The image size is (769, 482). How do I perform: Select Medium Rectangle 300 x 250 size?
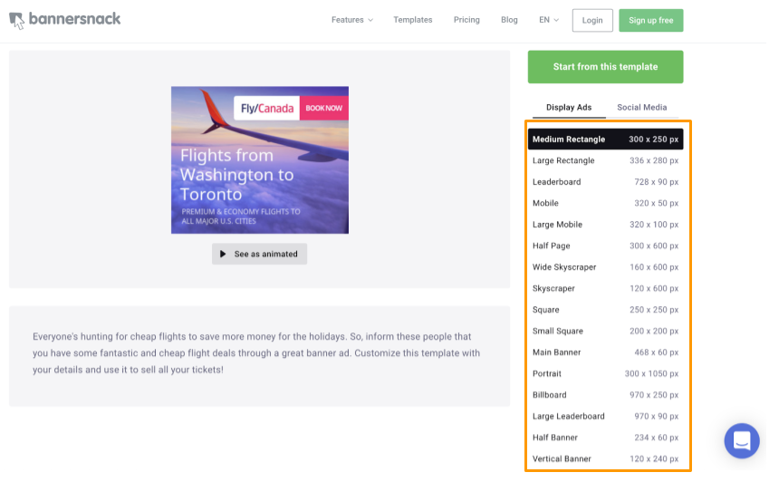605,140
